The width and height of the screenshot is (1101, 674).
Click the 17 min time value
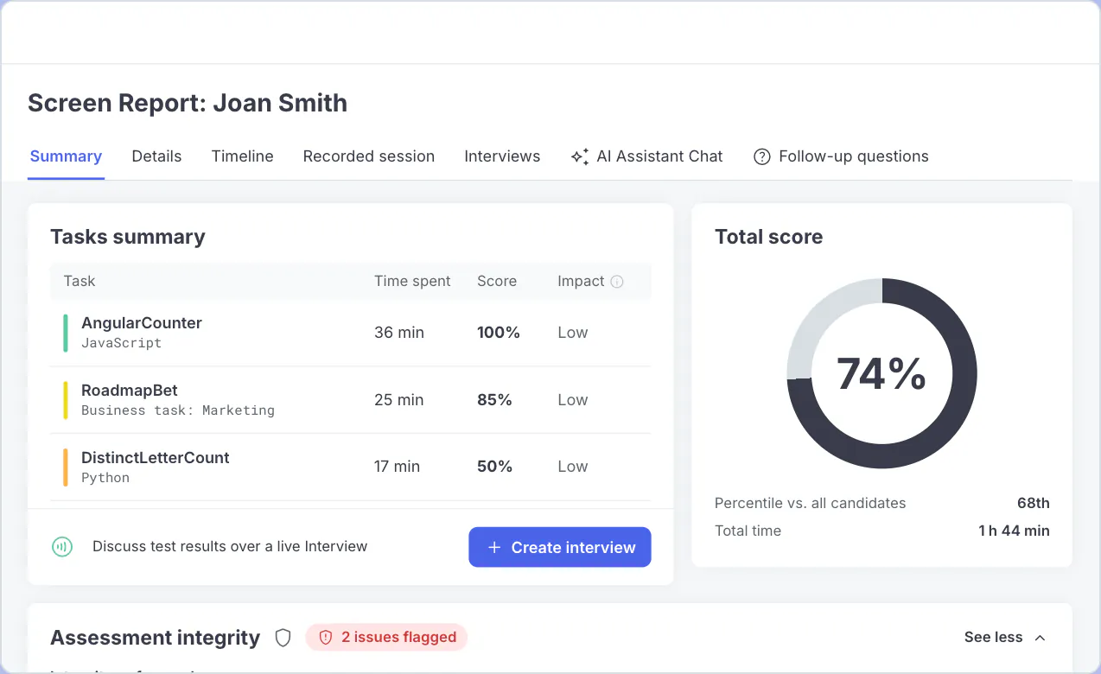pyautogui.click(x=397, y=467)
